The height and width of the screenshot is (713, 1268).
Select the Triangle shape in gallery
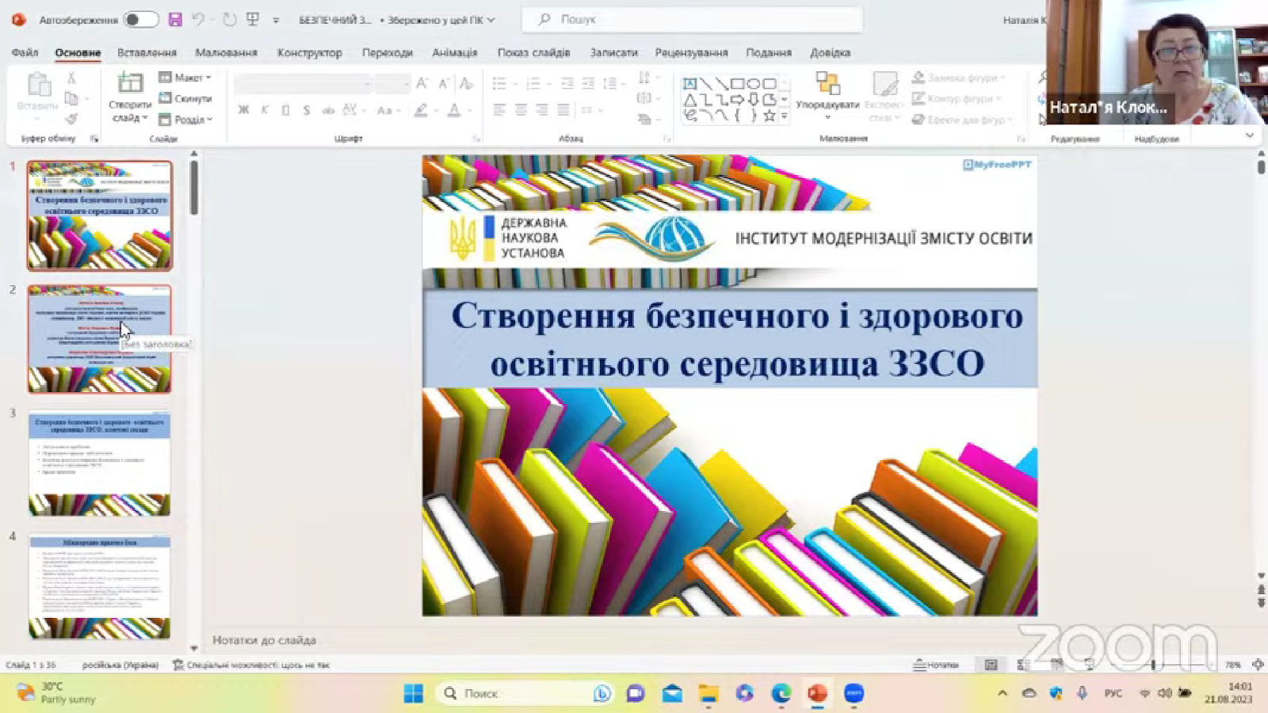tap(689, 100)
